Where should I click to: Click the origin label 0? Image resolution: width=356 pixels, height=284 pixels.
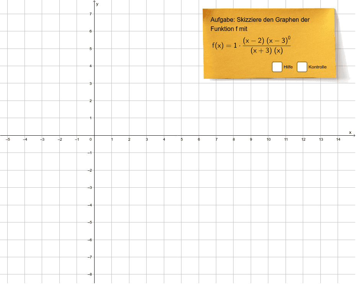pyautogui.click(x=91, y=140)
